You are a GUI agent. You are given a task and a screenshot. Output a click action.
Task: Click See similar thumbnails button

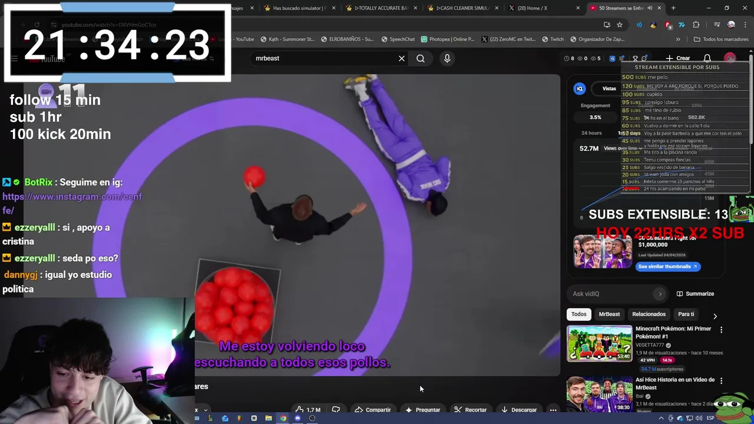coord(669,267)
